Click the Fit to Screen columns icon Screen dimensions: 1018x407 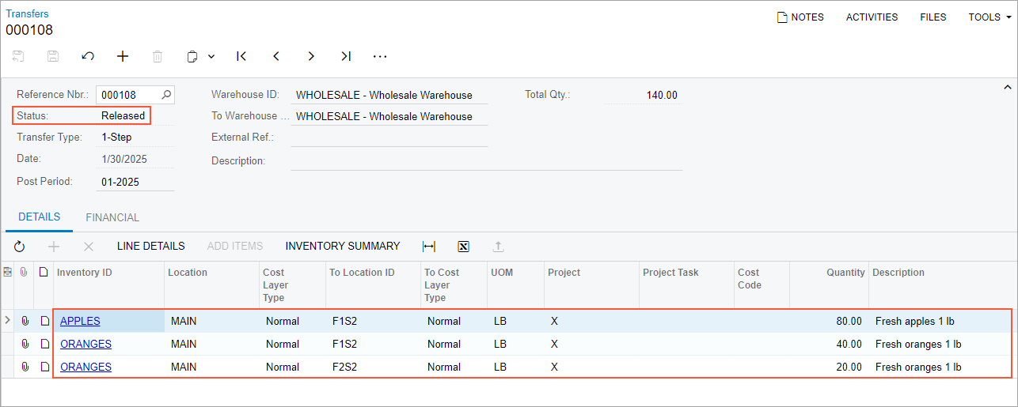click(429, 247)
